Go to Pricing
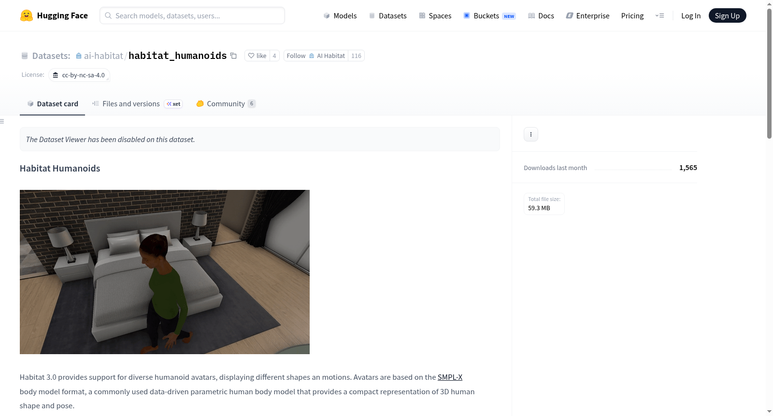Image resolution: width=773 pixels, height=416 pixels. [632, 15]
